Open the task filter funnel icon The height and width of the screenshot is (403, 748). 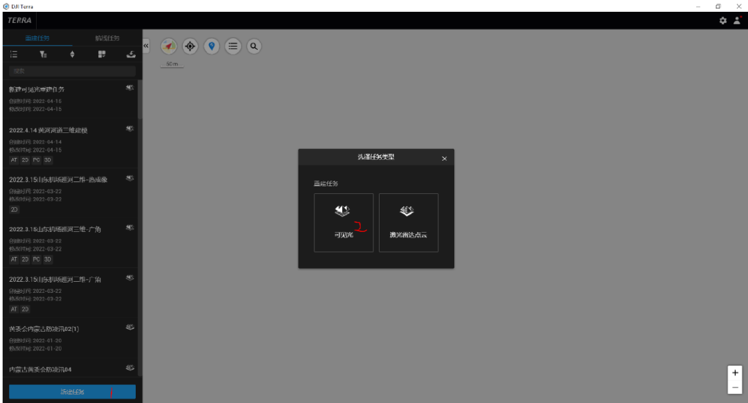pyautogui.click(x=43, y=55)
